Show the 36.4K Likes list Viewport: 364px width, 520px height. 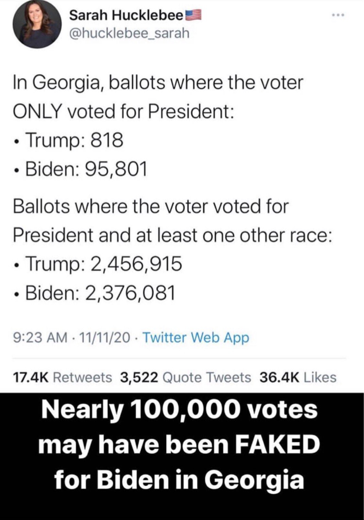pyautogui.click(x=298, y=377)
